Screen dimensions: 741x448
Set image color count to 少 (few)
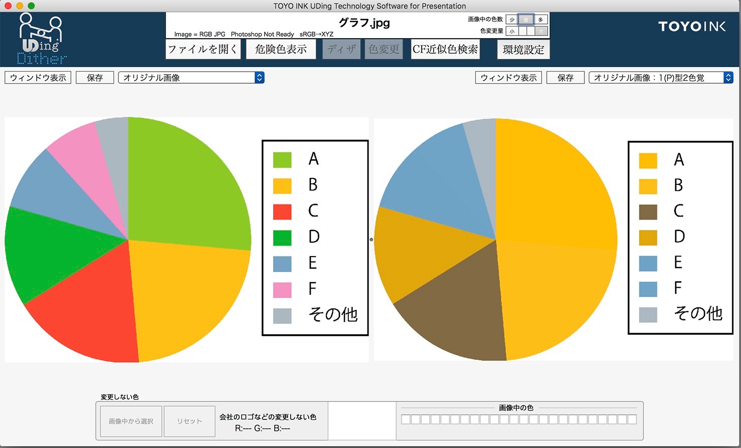pos(512,20)
